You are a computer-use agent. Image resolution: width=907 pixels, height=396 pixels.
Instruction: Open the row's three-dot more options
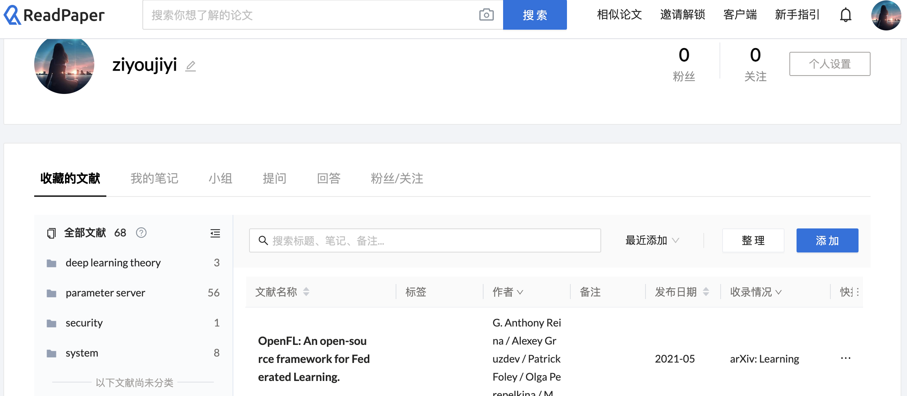845,358
